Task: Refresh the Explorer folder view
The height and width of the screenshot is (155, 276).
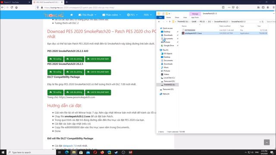Action: point(263,22)
